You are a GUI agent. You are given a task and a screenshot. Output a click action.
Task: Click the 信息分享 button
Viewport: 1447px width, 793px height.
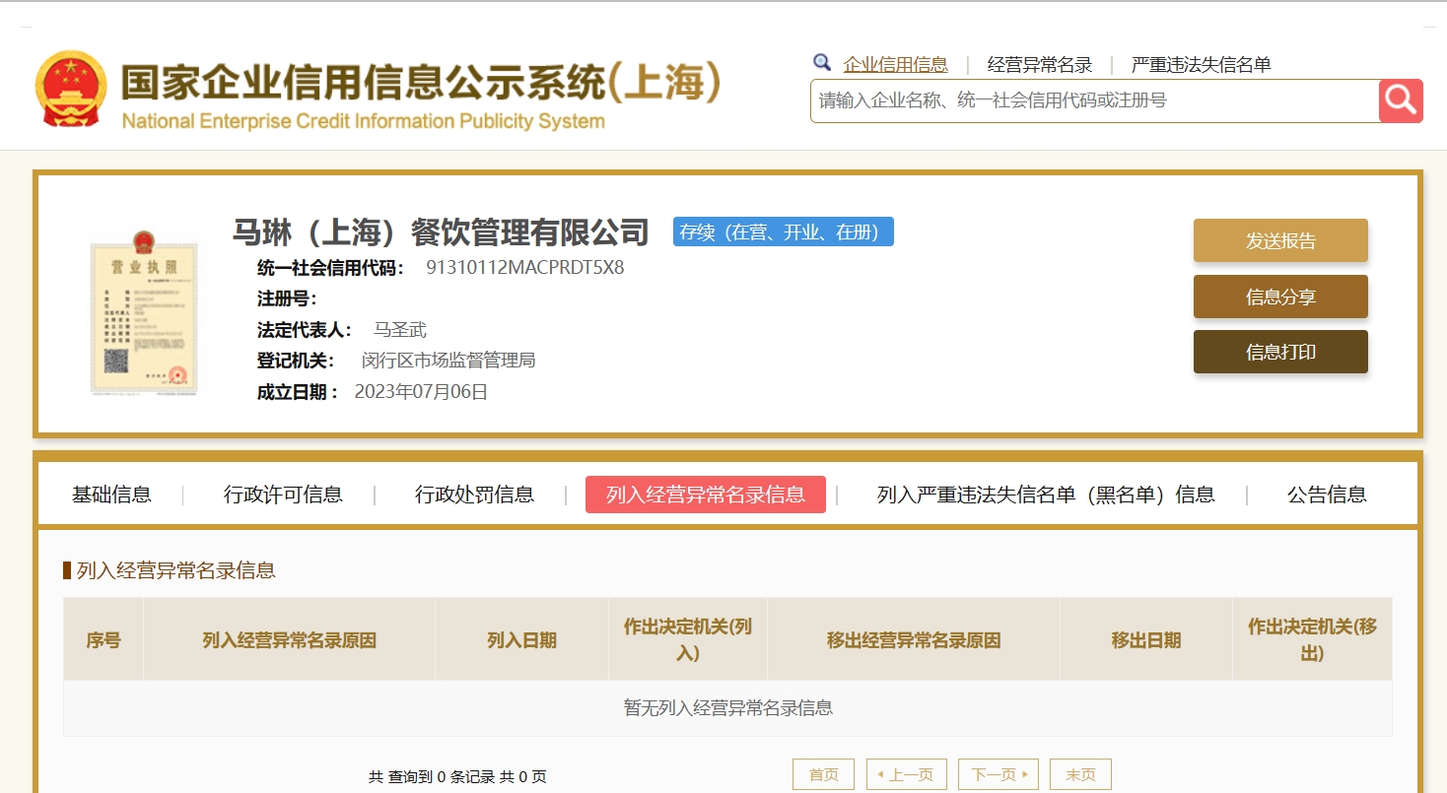(1280, 297)
